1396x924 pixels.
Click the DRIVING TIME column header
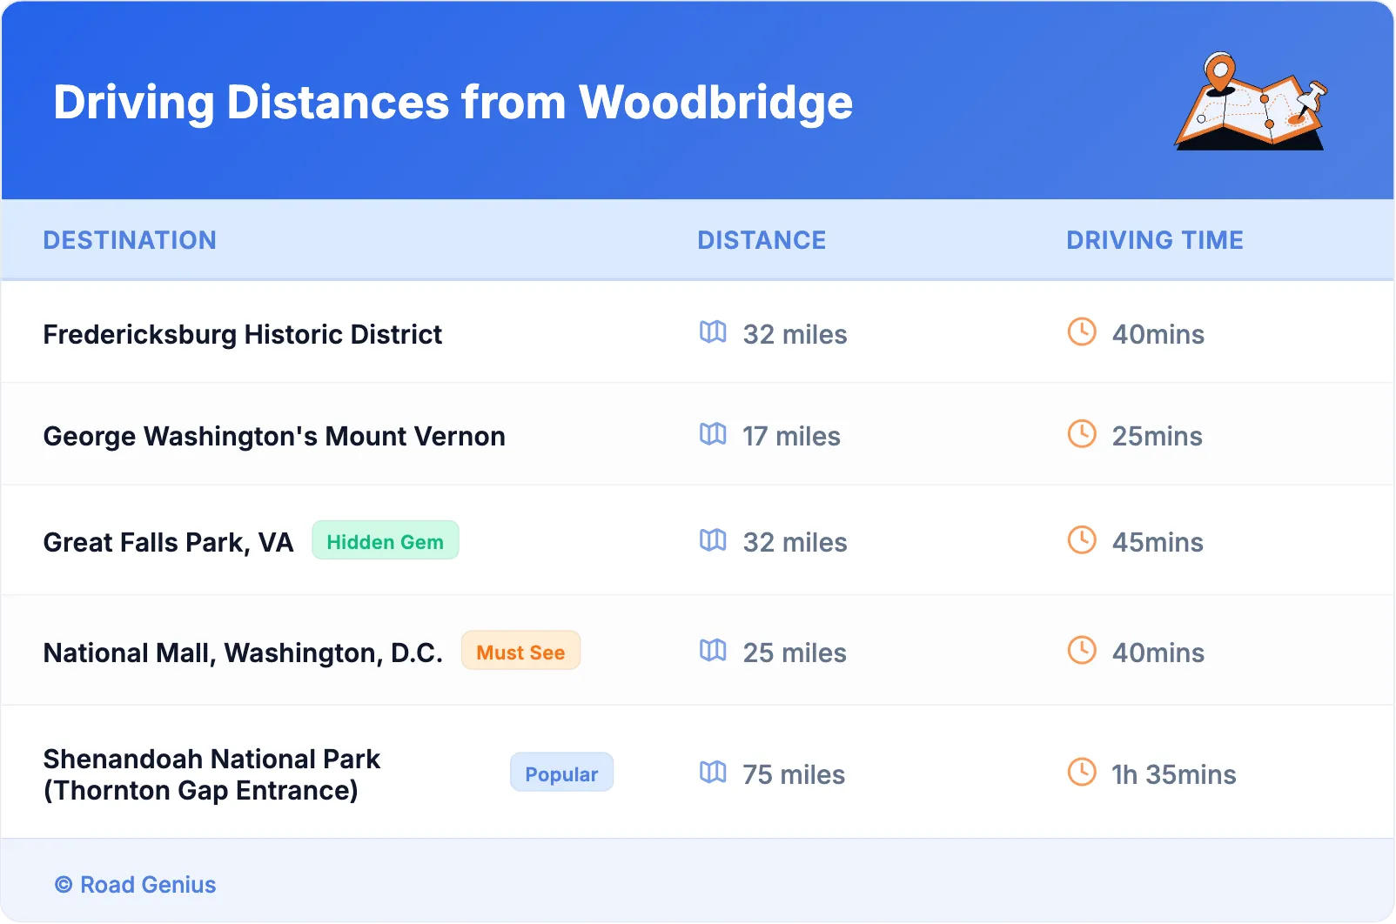[x=1155, y=240]
